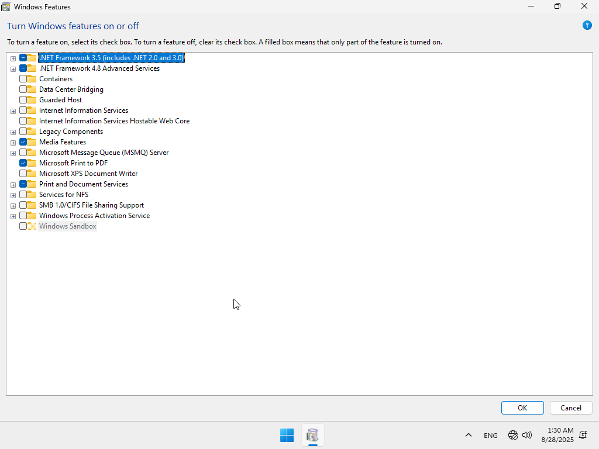Click the Cancel button
Screen dimensions: 599x449
click(x=570, y=408)
